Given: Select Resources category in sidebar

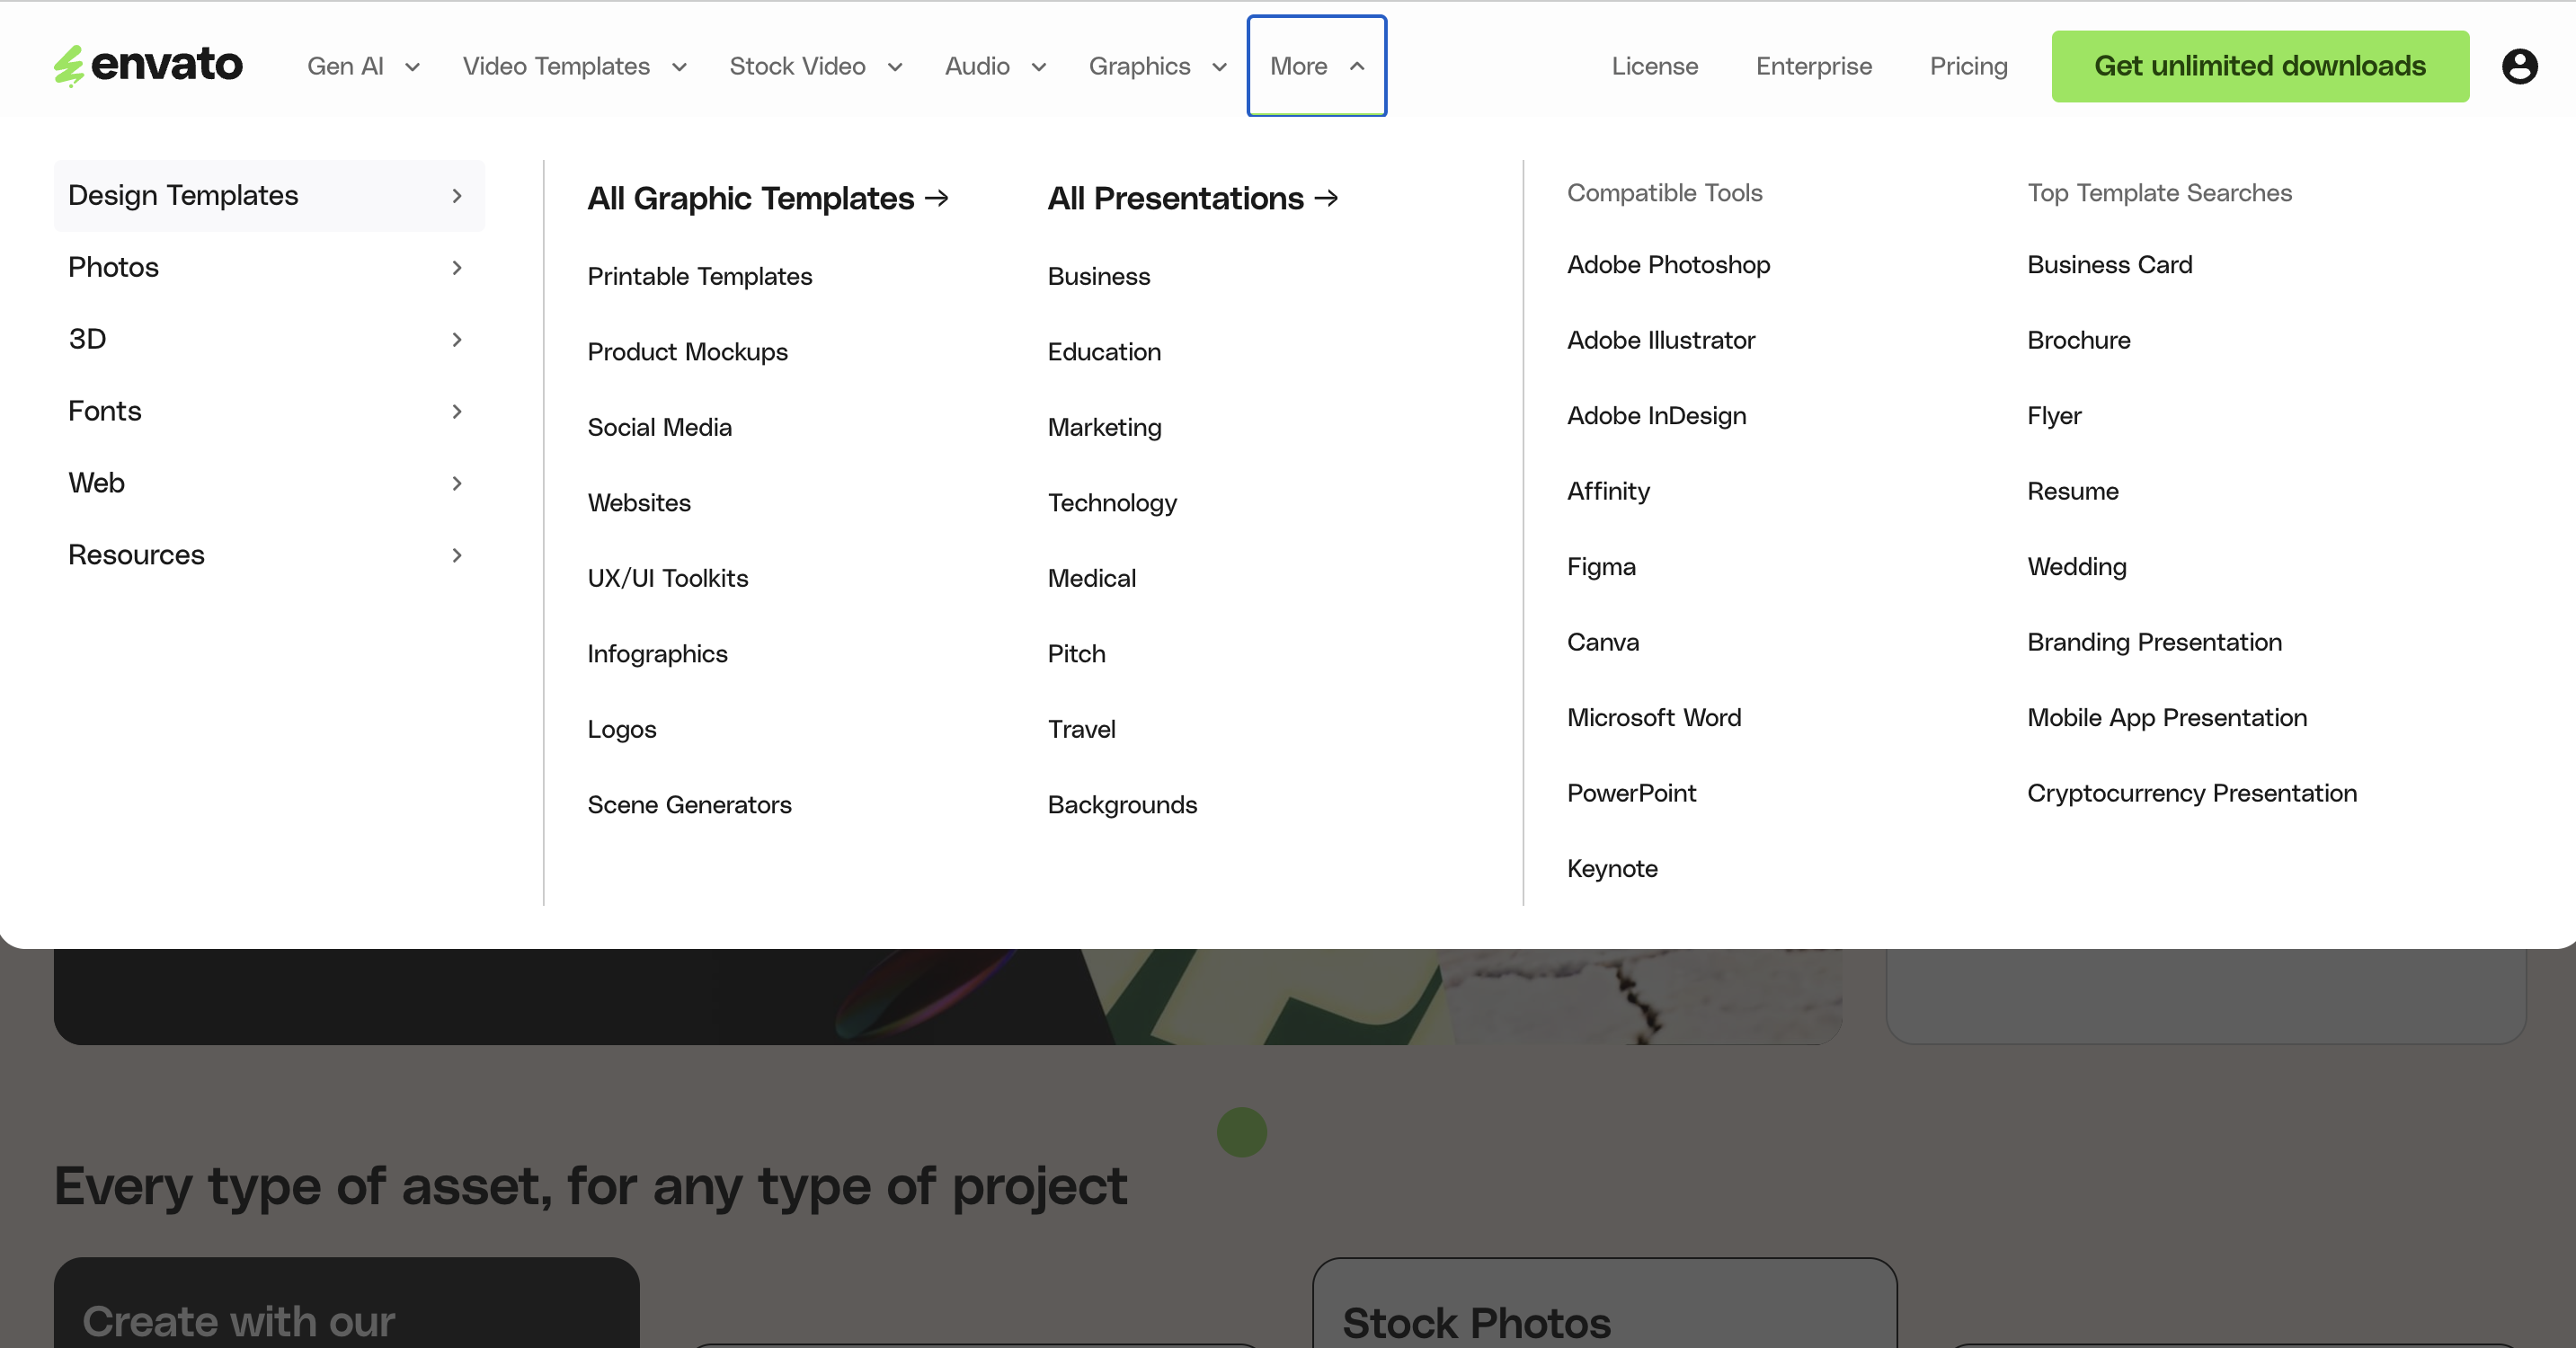Looking at the screenshot, I should point(269,556).
